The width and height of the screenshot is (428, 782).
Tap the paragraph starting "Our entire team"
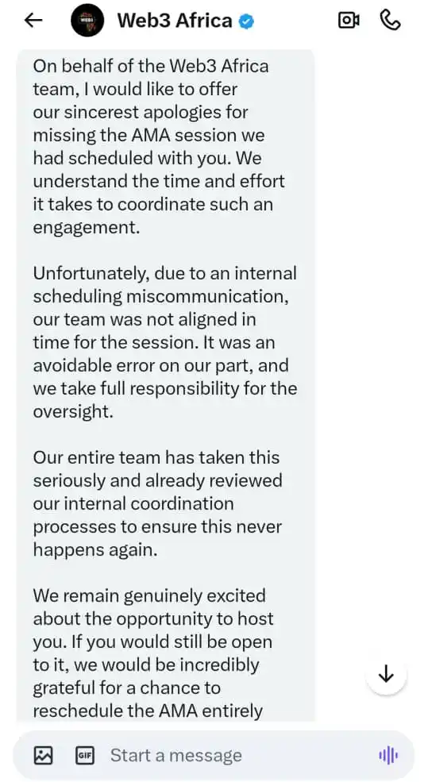tap(158, 503)
